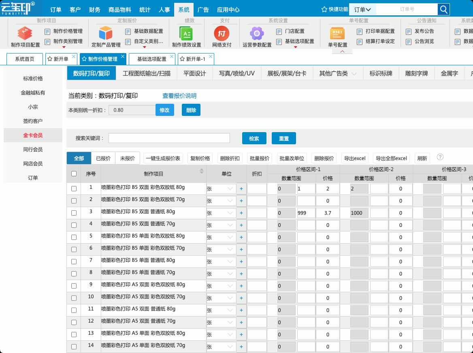Screen dimensions: 473x353
Task: Open 公告浏览 ribbon item
Action: coord(420,41)
